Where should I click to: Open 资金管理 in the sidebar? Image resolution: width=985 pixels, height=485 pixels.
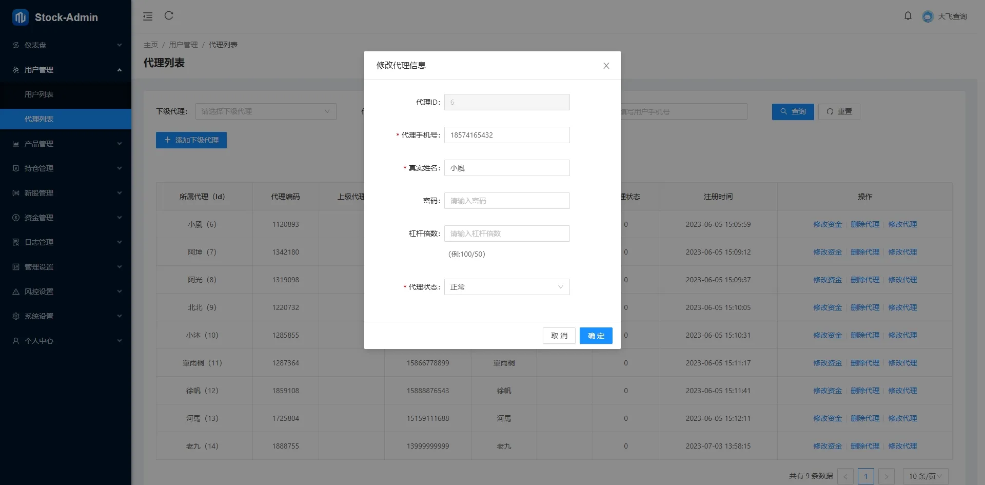[x=66, y=218]
